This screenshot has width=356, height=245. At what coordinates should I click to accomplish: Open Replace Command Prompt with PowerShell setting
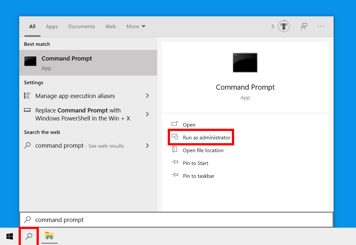coord(88,114)
